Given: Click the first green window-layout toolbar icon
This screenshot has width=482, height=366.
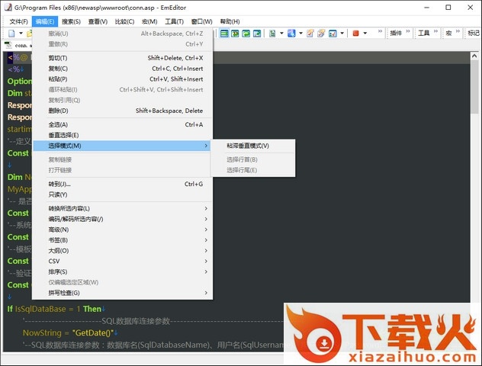Looking at the screenshot, I should coord(224,34).
